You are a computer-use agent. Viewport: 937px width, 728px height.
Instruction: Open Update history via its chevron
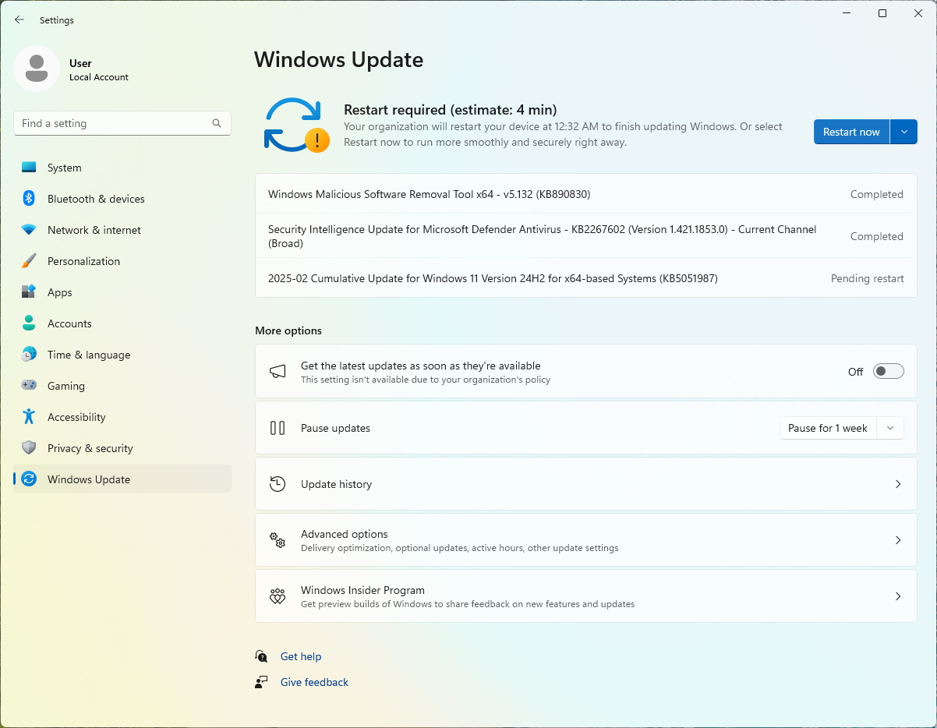(x=898, y=484)
